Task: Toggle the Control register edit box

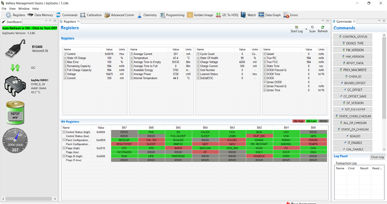Action: [x=65, y=54]
